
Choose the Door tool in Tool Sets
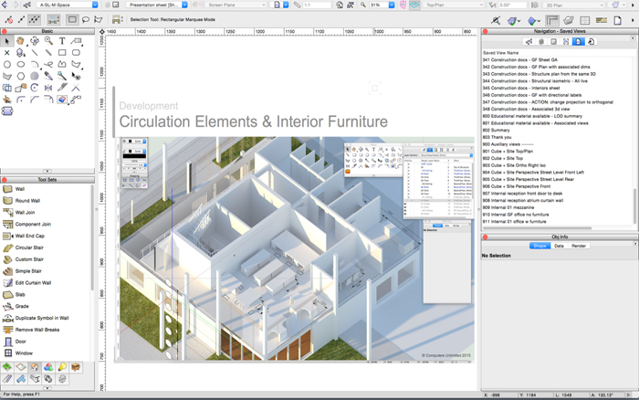click(20, 341)
